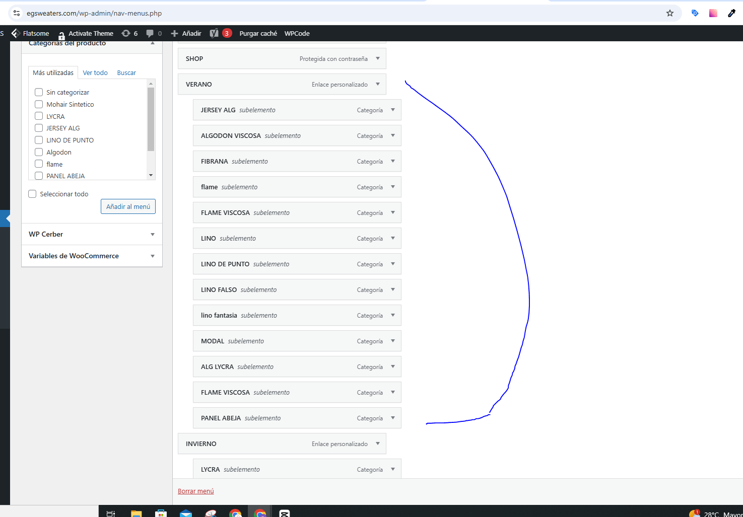The width and height of the screenshot is (743, 517).
Task: Check the LINO DE PUNTO category checkbox
Action: [39, 140]
